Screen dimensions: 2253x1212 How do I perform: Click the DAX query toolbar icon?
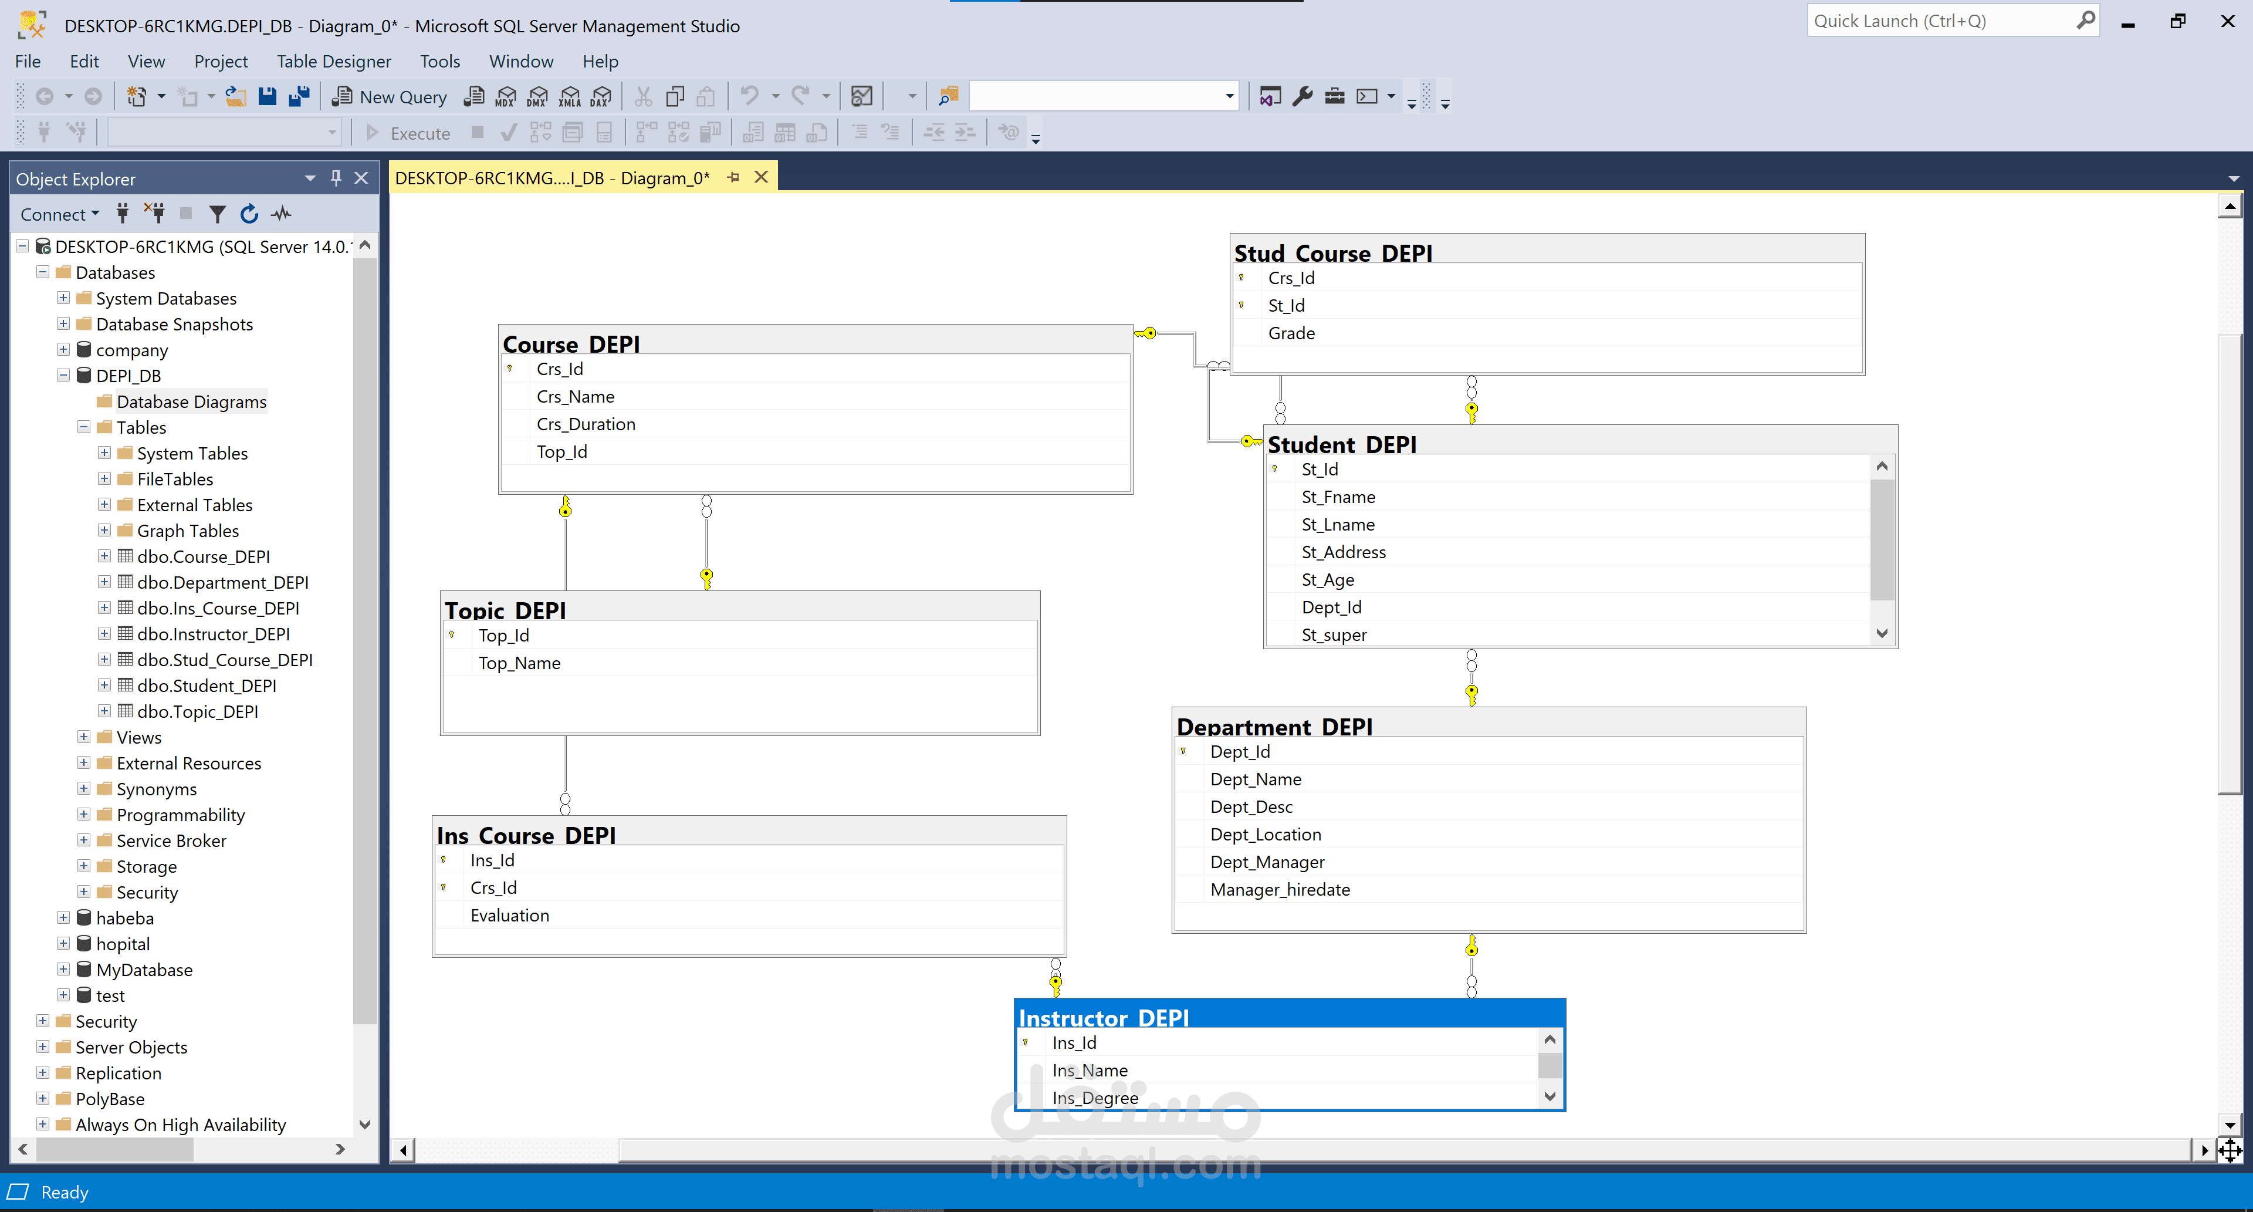coord(600,96)
